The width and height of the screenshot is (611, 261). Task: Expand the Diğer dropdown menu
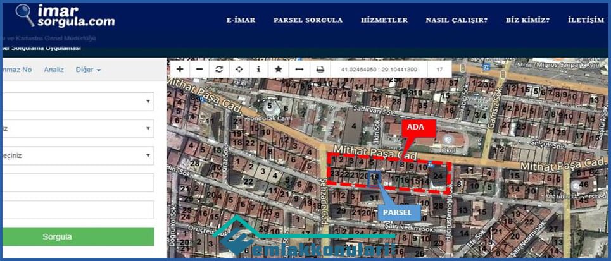pos(88,70)
